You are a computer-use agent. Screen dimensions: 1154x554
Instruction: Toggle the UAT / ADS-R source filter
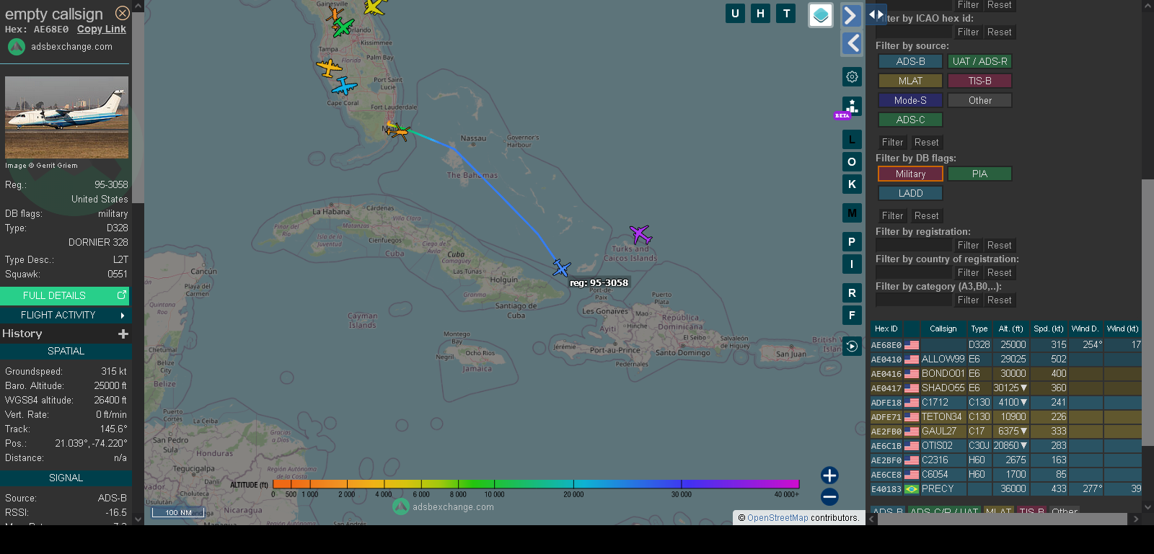979,62
